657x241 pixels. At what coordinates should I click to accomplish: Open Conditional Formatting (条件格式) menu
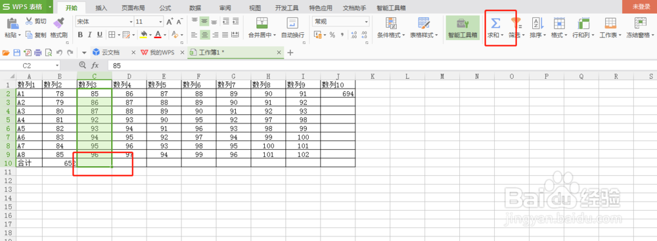pyautogui.click(x=392, y=28)
